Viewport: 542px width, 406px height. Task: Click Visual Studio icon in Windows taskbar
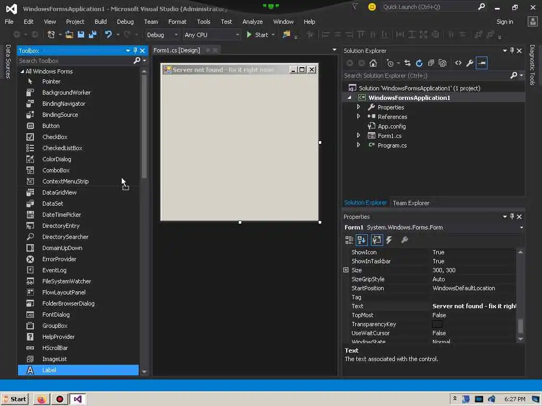click(78, 399)
